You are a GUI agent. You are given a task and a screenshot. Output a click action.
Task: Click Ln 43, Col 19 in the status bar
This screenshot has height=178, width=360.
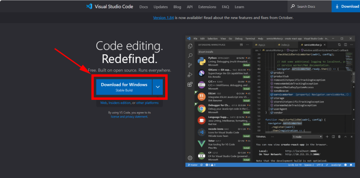295,165
